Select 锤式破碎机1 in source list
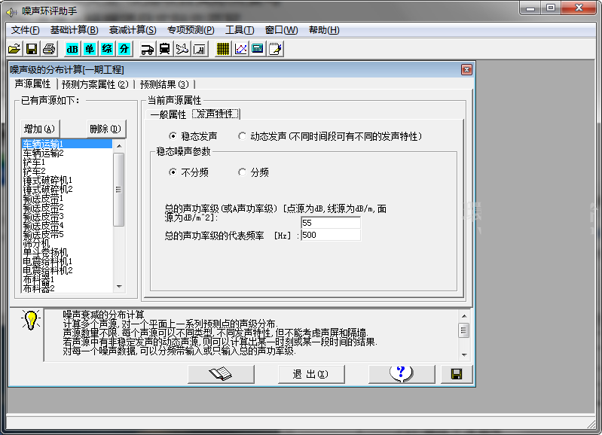This screenshot has width=602, height=435. (x=67, y=181)
